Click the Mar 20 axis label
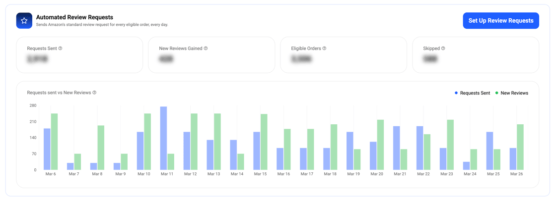Image resolution: width=556 pixels, height=201 pixels. tap(377, 174)
